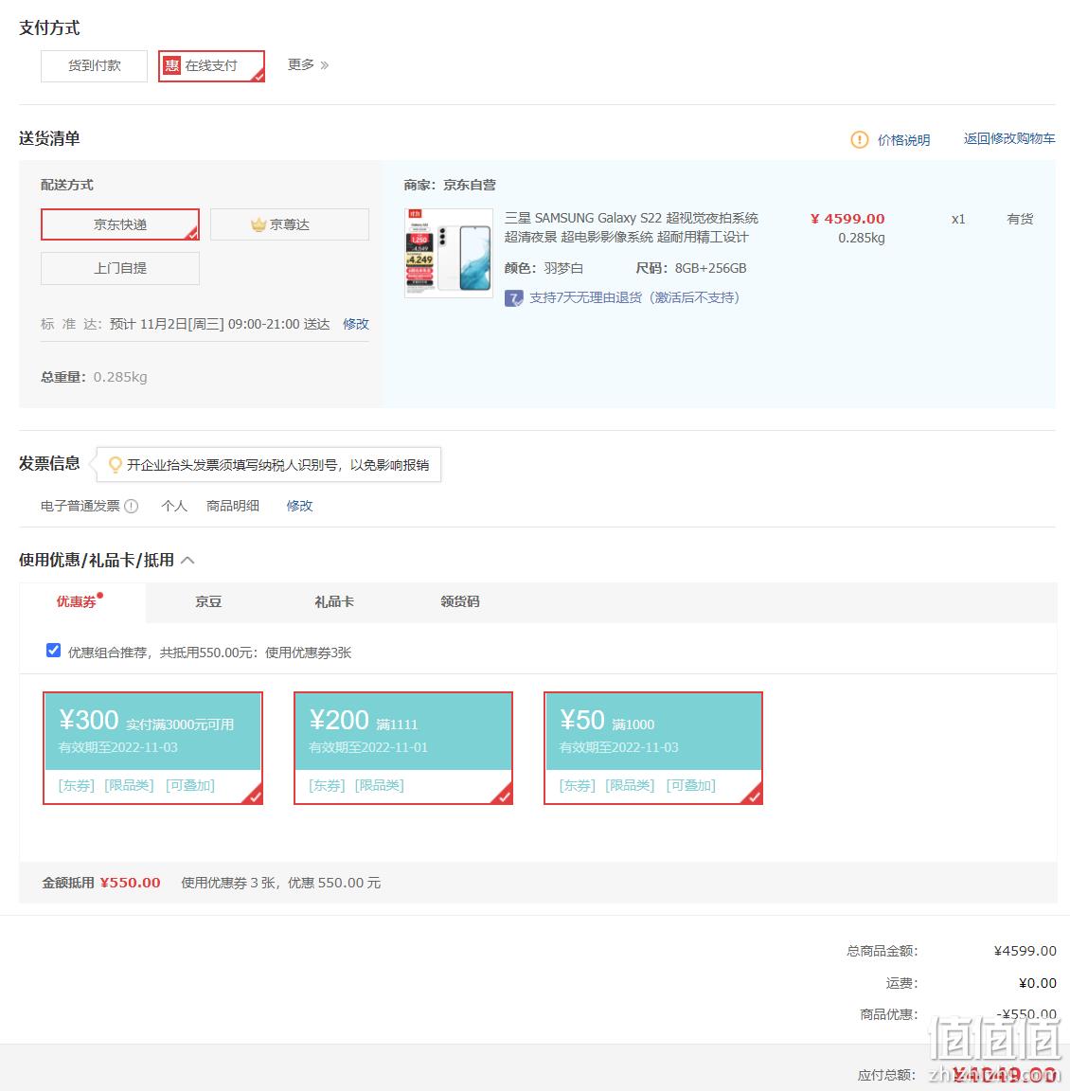The height and width of the screenshot is (1091, 1070).
Task: Click the 惠 badge on 在线支付
Action: click(171, 65)
